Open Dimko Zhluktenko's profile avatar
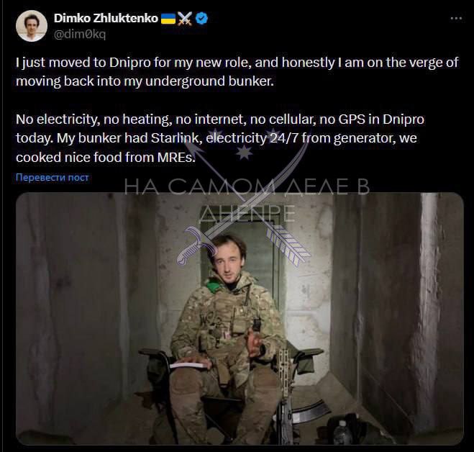 pyautogui.click(x=32, y=26)
